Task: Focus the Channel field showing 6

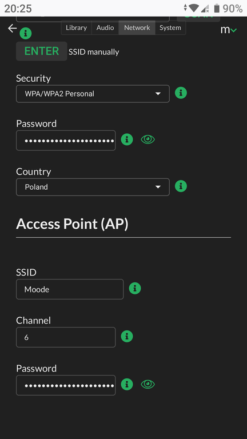Action: click(66, 337)
